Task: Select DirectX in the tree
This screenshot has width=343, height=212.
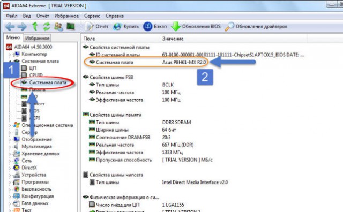Action: [x=29, y=168]
